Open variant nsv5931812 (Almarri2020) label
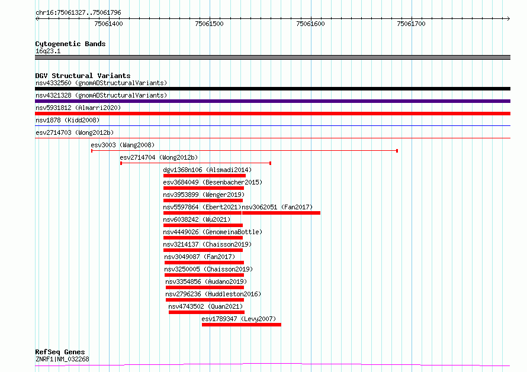527x372 pixels. coord(78,108)
